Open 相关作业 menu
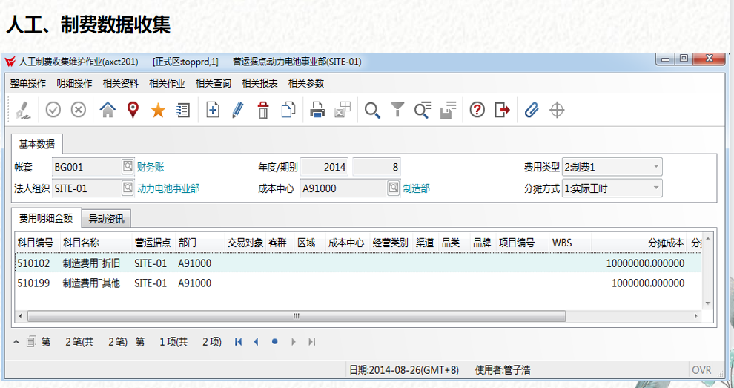Image resolution: width=734 pixels, height=388 pixels. point(167,83)
